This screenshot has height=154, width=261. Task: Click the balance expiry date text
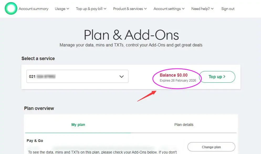[178, 81]
